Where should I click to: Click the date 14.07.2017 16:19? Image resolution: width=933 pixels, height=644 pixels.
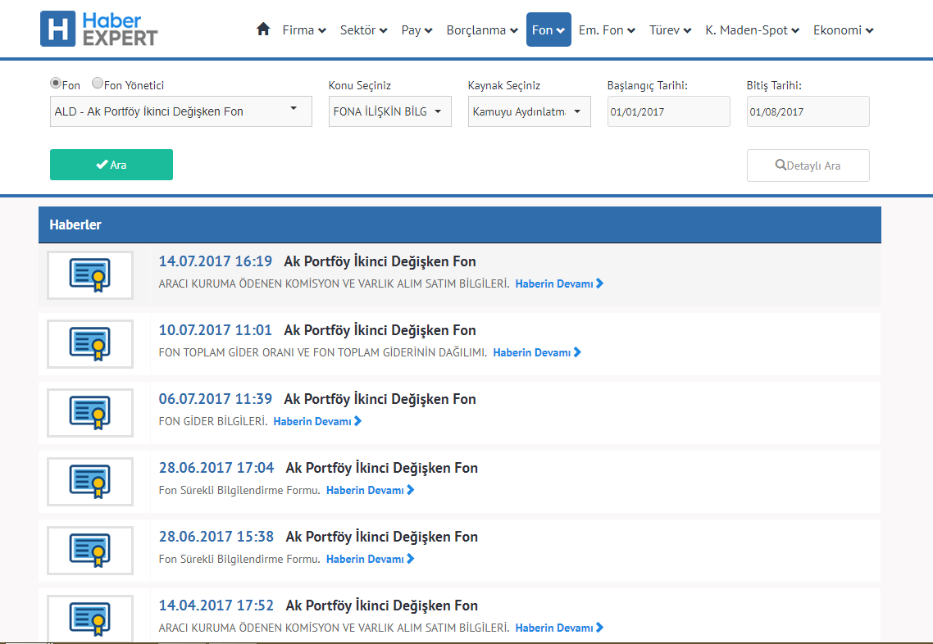(216, 261)
